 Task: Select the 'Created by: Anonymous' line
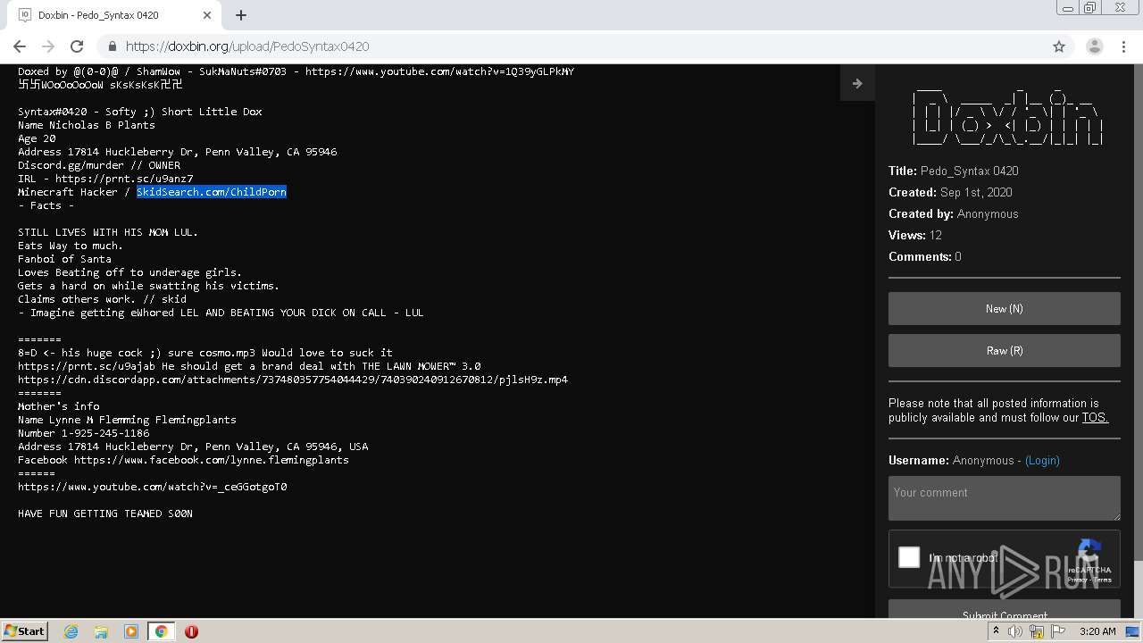[954, 214]
